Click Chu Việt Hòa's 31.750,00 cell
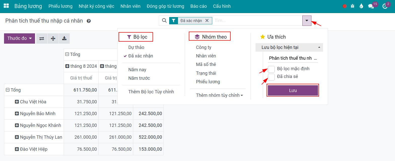The image size is (395, 161). 81,102
